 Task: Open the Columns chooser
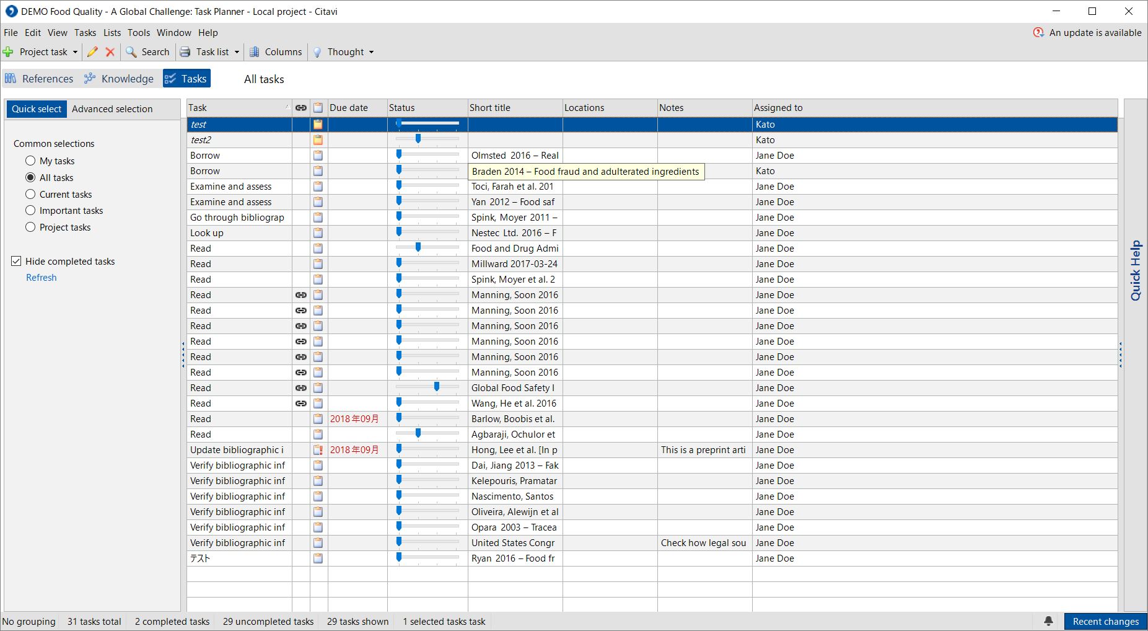276,52
